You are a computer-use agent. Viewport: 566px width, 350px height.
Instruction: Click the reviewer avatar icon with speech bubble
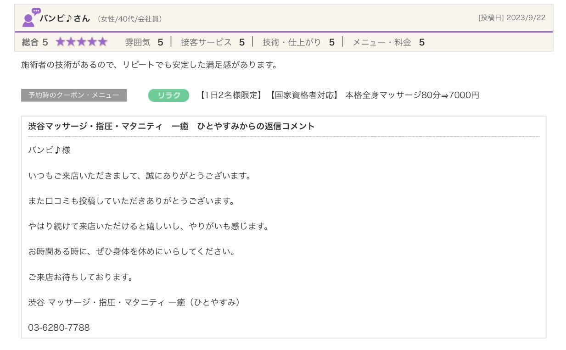coord(31,17)
